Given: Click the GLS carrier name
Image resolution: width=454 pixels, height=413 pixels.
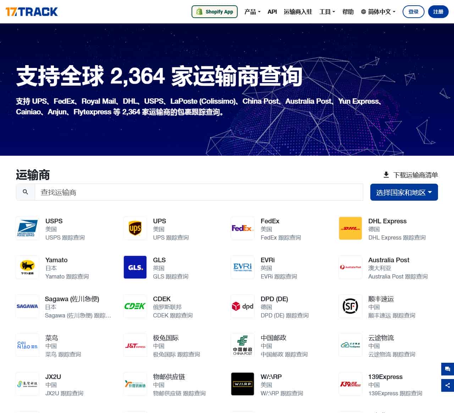Looking at the screenshot, I should click(159, 260).
